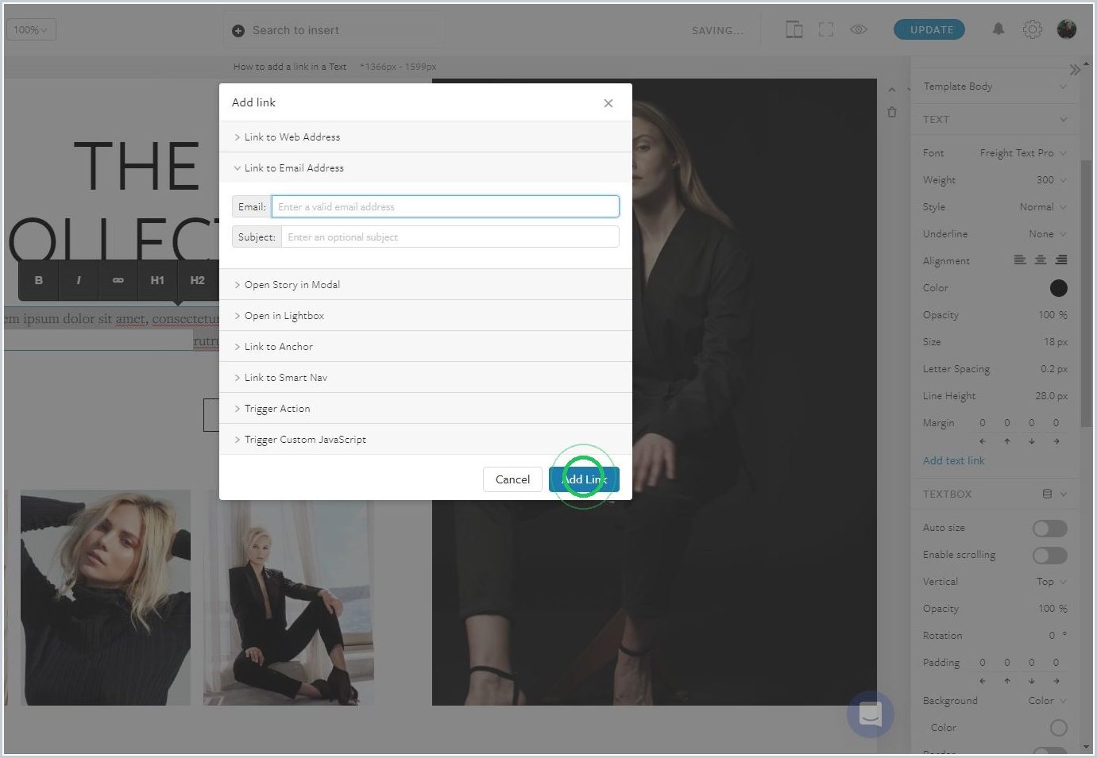Open the device preview icon in top bar
This screenshot has width=1097, height=758.
794,30
